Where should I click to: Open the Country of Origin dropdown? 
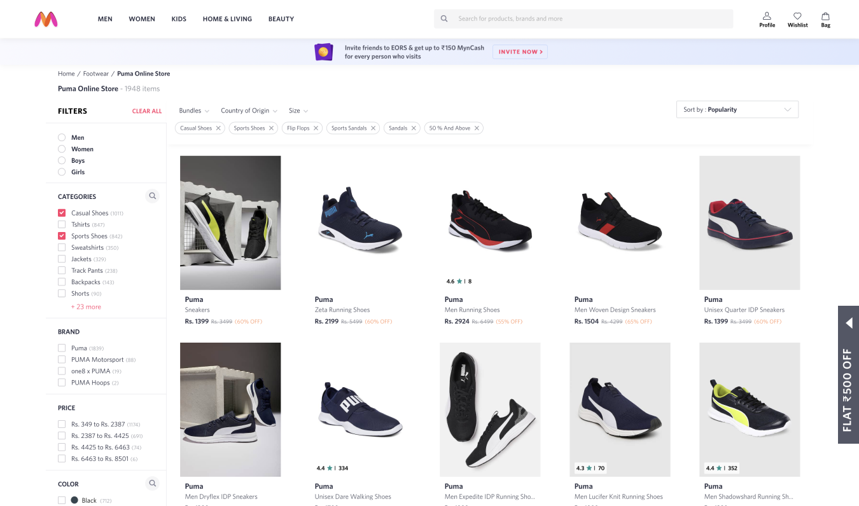coord(249,111)
